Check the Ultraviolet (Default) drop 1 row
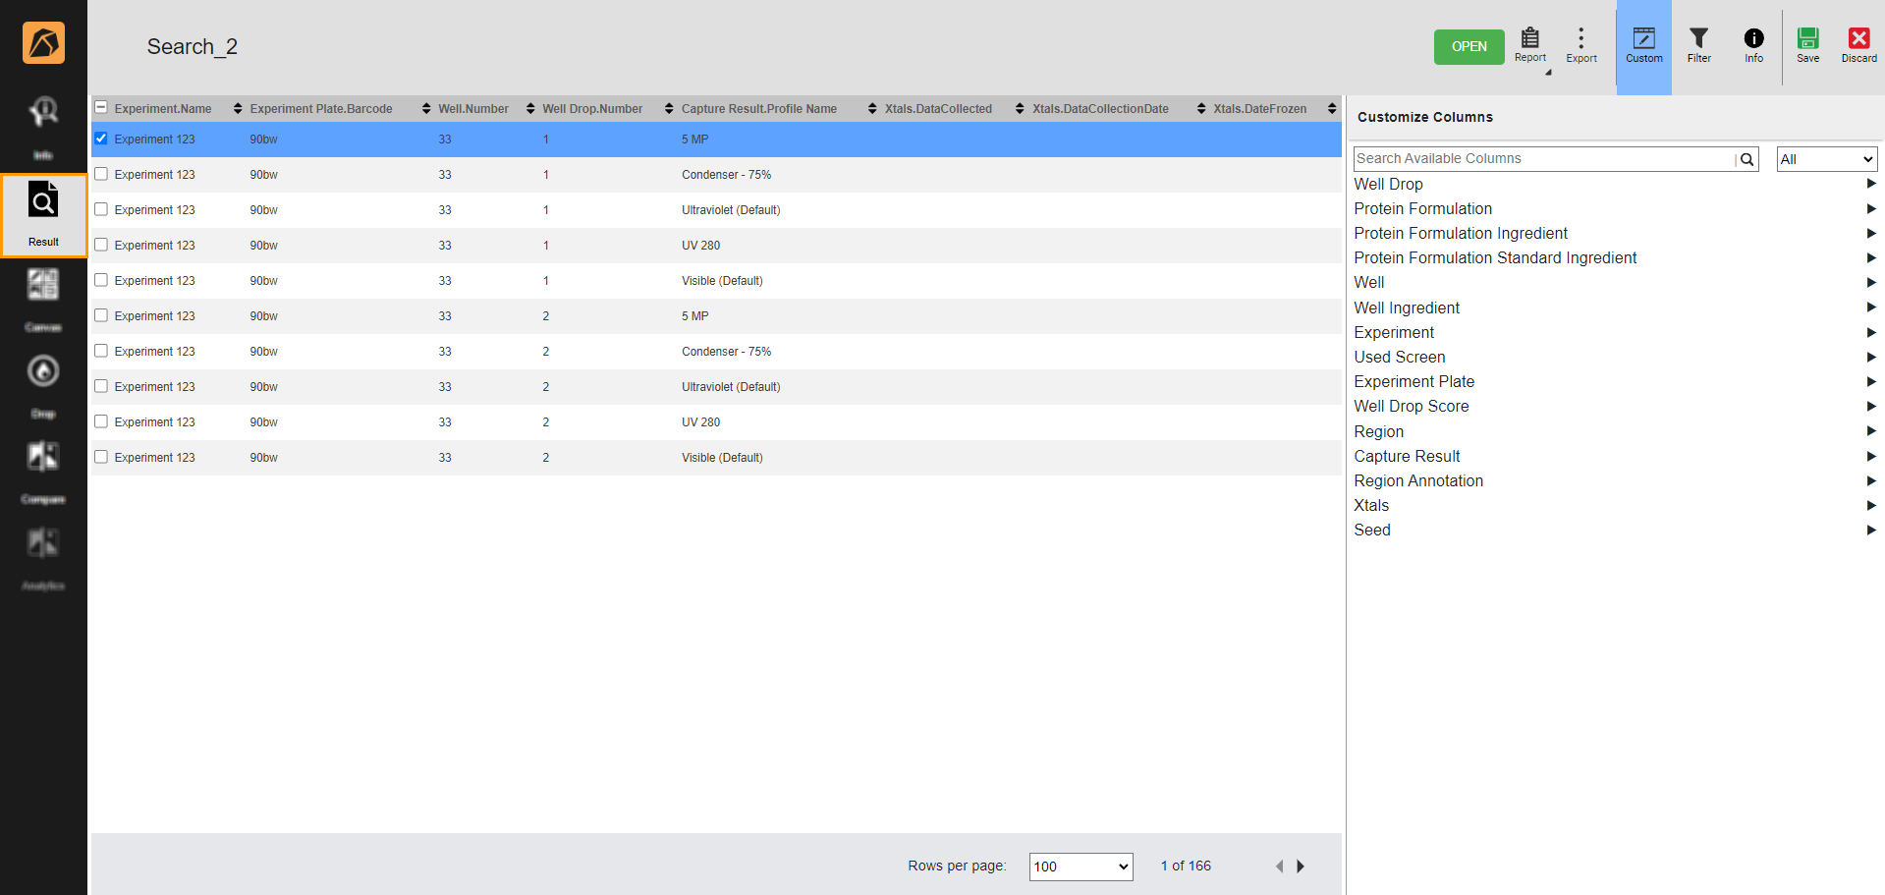This screenshot has height=895, width=1885. coord(101,209)
